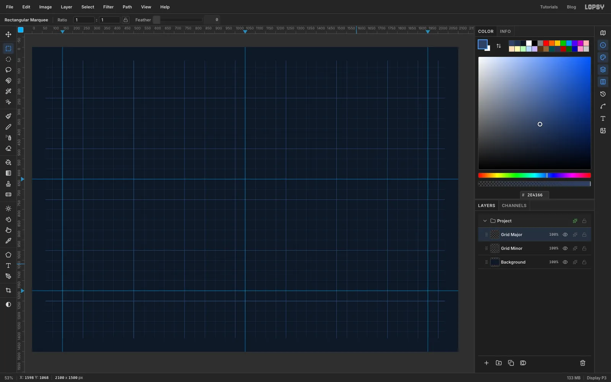Open the Tutorials link
Screen dimensions: 611x382
pyautogui.click(x=549, y=7)
